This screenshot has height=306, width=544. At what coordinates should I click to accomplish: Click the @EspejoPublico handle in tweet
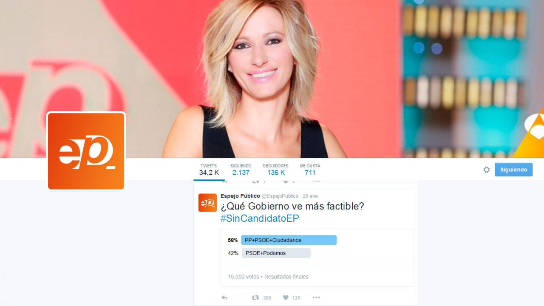280,196
